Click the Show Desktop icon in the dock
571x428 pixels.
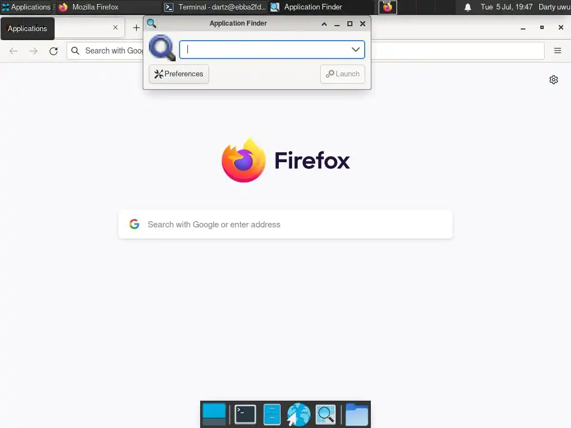pos(214,414)
